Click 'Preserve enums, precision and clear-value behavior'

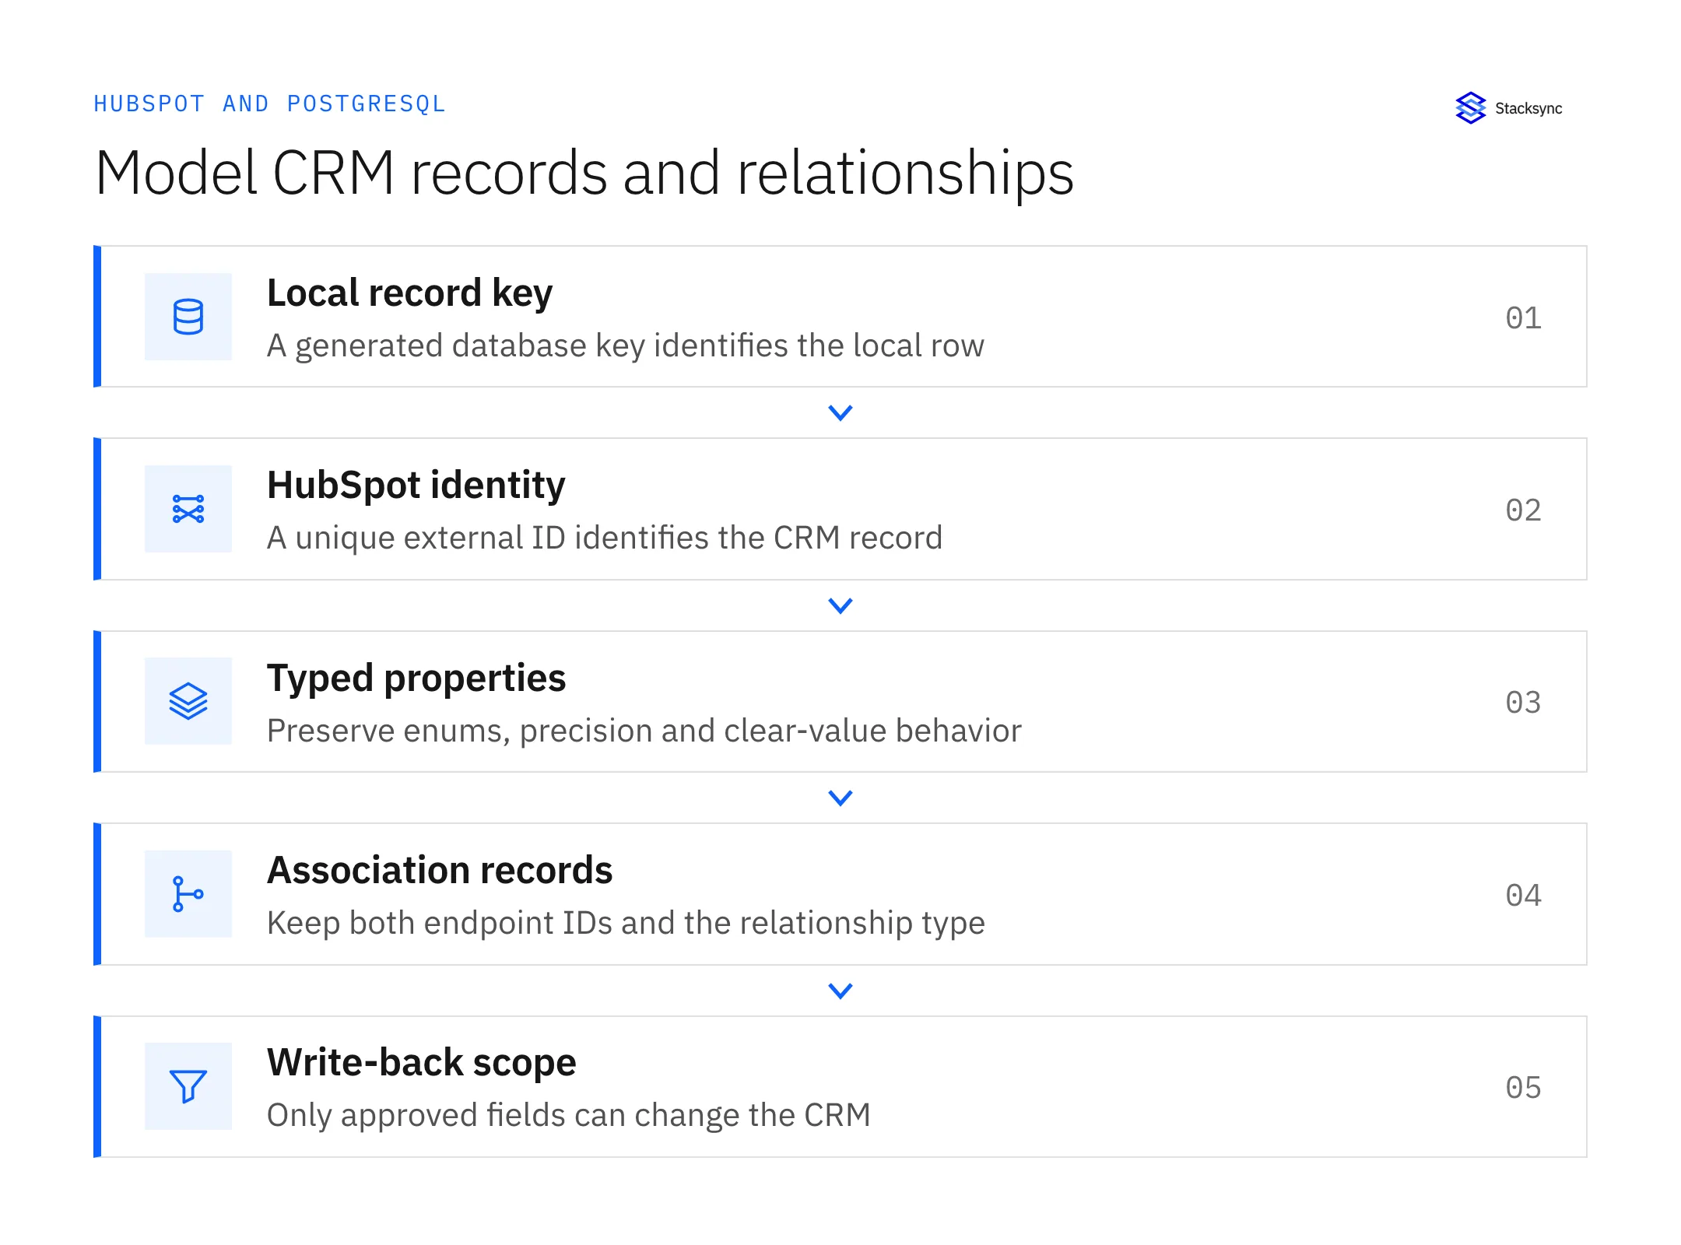644,731
